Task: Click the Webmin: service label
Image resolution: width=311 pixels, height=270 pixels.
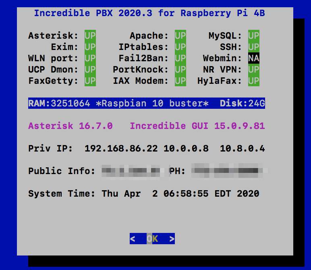Action: point(222,58)
